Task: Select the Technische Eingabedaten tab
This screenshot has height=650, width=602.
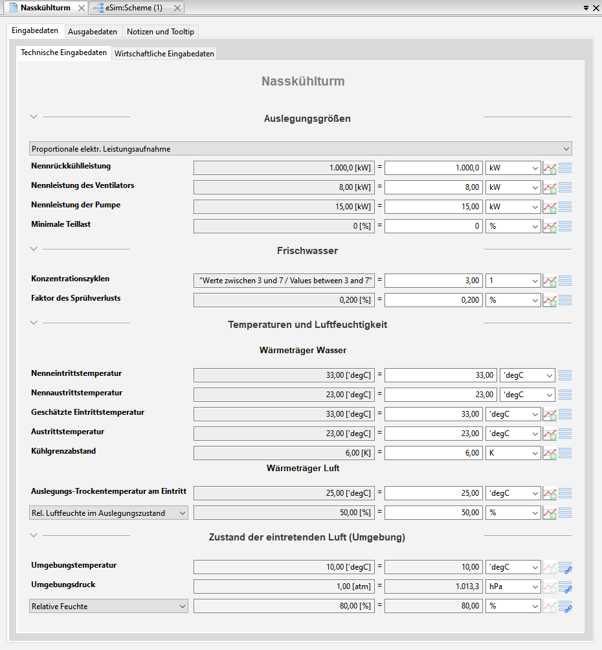Action: (x=64, y=52)
